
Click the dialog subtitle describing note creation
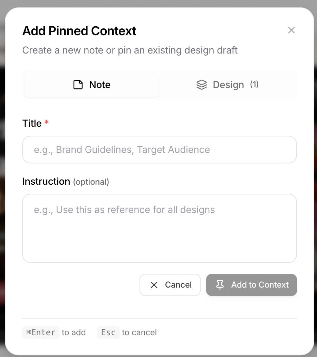(130, 50)
